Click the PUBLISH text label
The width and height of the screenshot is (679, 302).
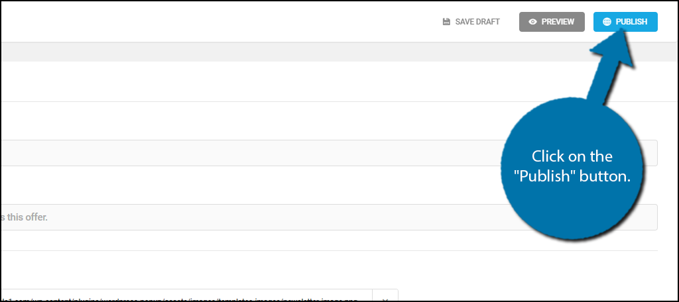pos(631,22)
